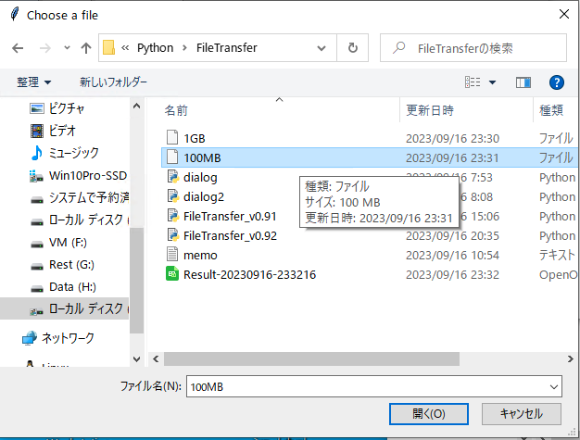Click the キャンセル button
Viewport: 580px width, 440px height.
coord(522,414)
